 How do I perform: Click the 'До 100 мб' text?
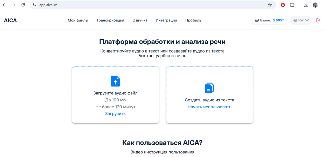tap(115, 100)
